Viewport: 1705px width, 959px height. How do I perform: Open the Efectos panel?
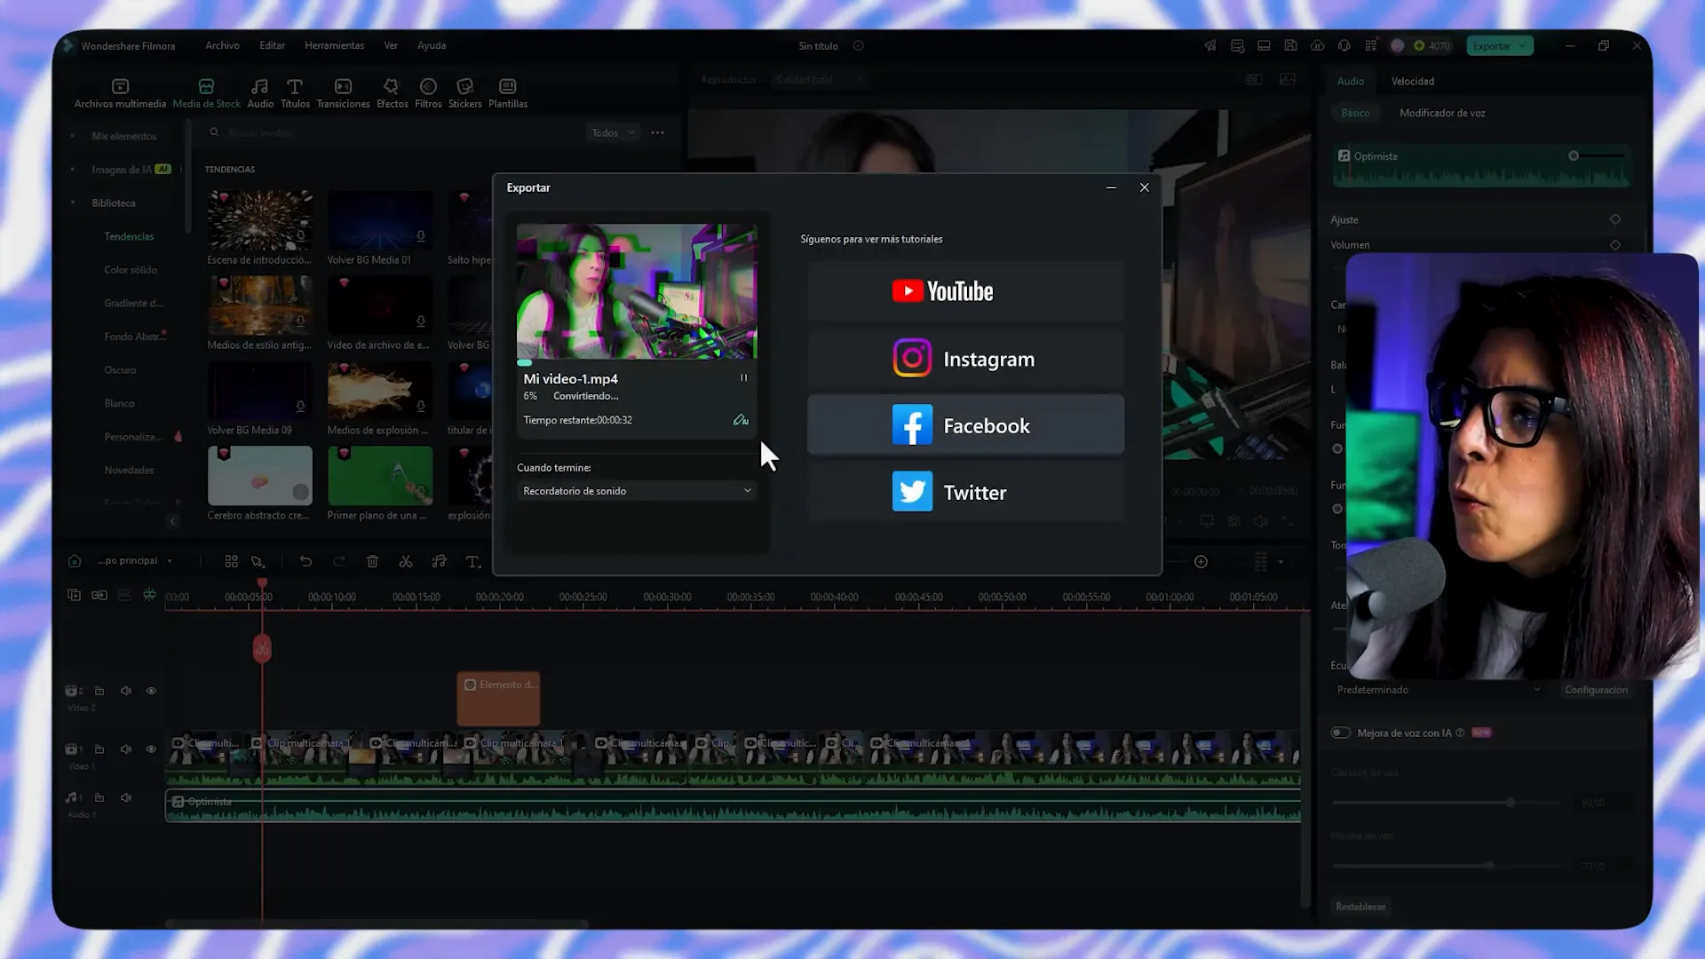392,93
